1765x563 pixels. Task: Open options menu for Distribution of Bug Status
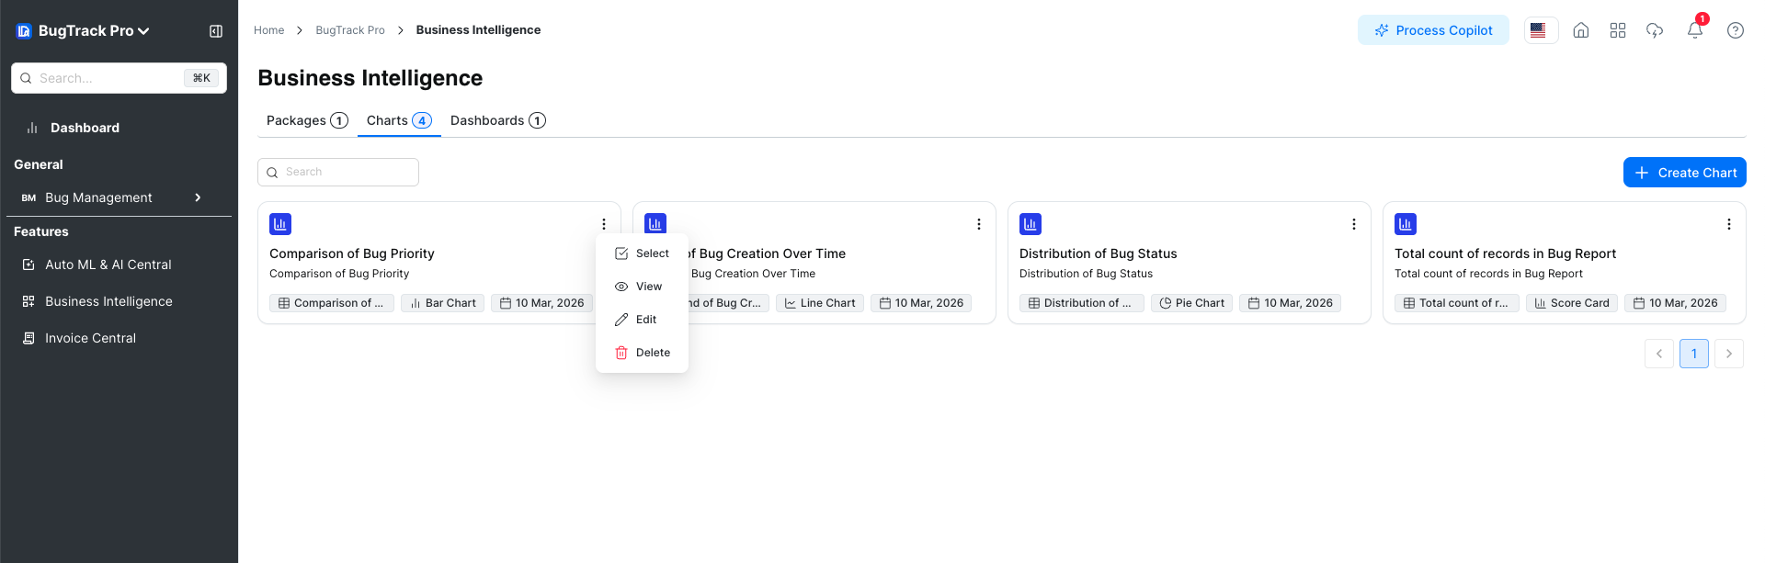pyautogui.click(x=1353, y=224)
